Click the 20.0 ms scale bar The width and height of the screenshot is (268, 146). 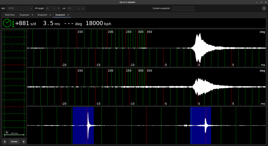(14, 135)
